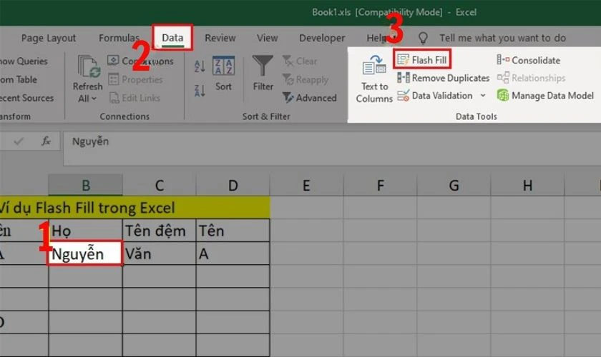Click the Reapply filter command

306,79
